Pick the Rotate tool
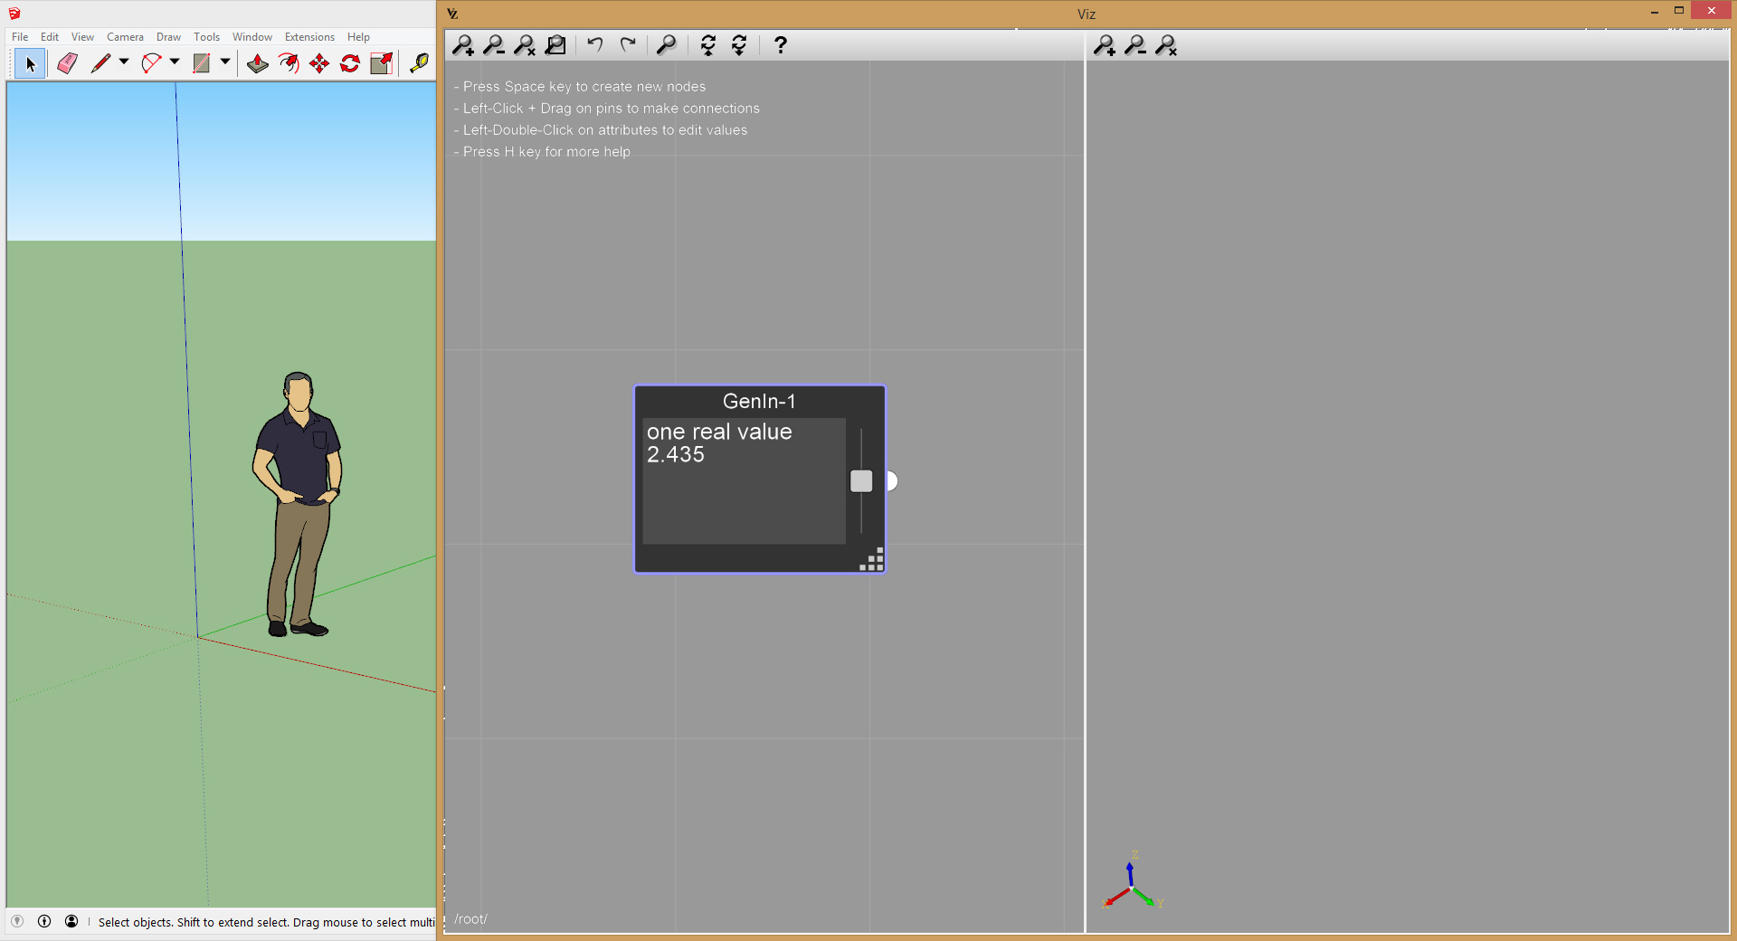 click(x=350, y=63)
